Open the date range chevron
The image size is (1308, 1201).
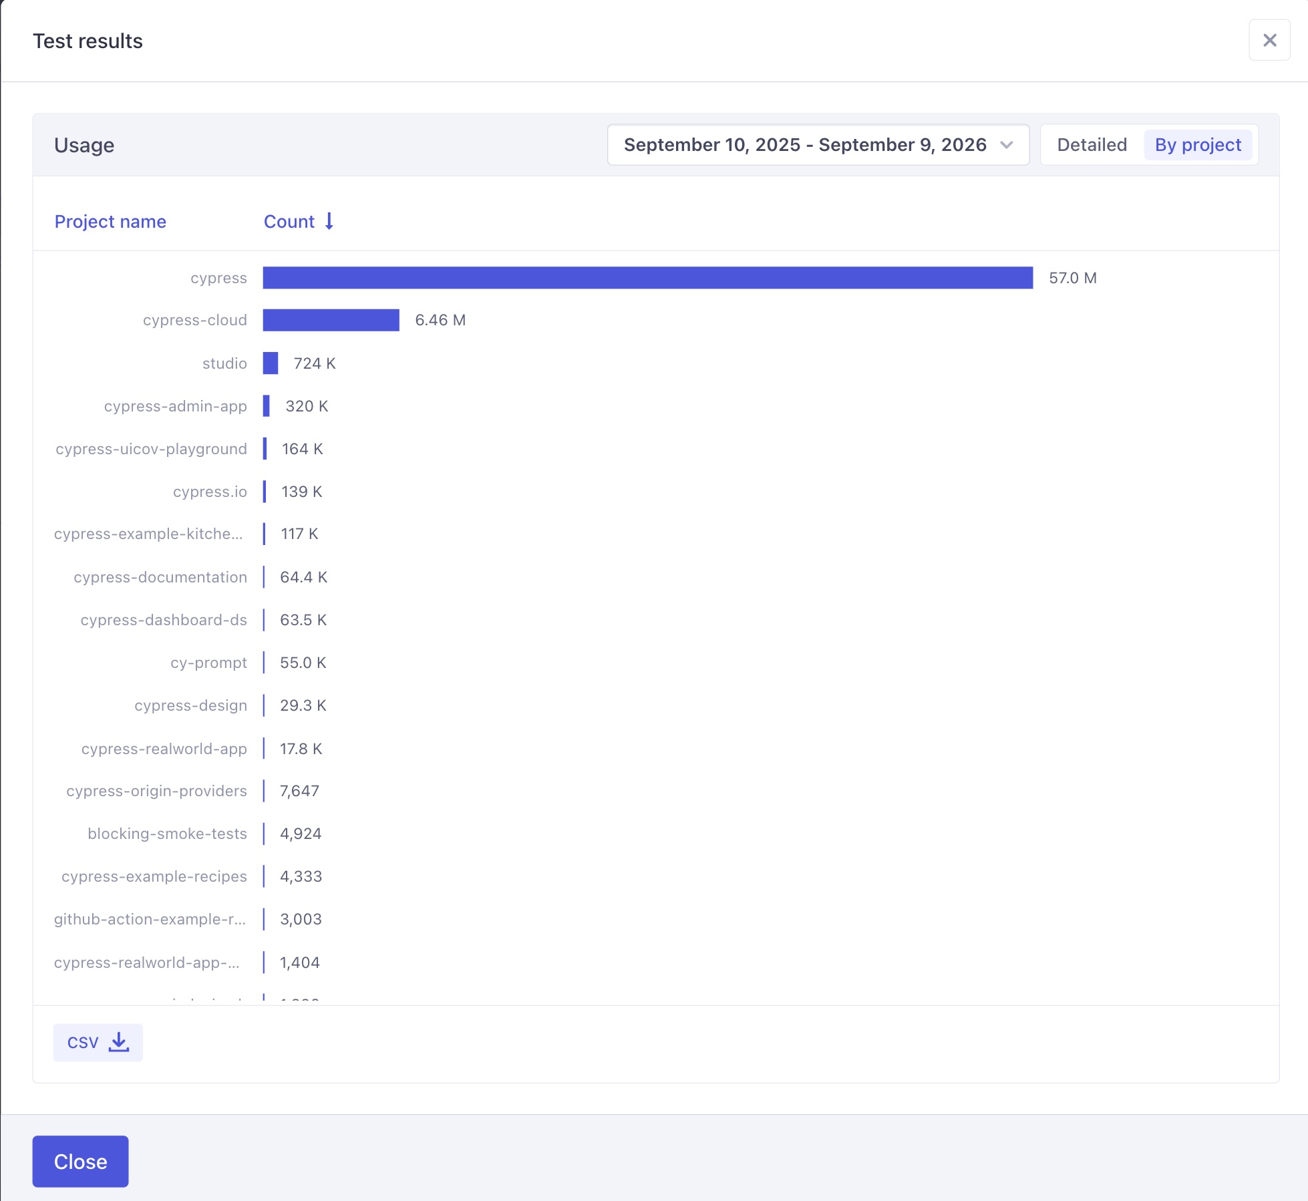point(1007,145)
